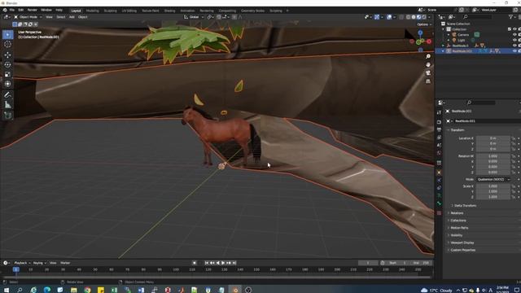The height and width of the screenshot is (293, 521).
Task: Open the File menu
Action: [12, 11]
